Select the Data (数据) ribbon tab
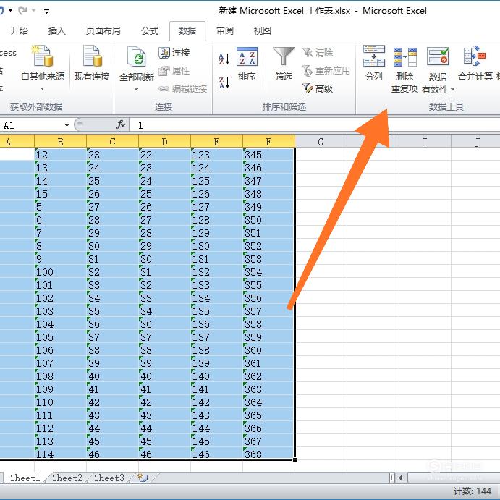Image resolution: width=500 pixels, height=500 pixels. click(x=187, y=30)
